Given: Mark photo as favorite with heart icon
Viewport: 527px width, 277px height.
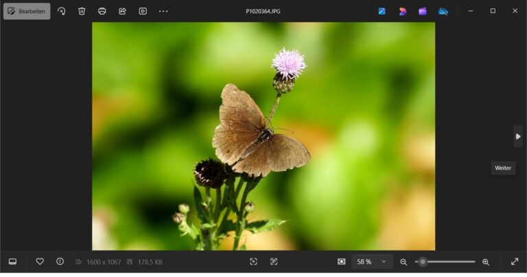Looking at the screenshot, I should [x=40, y=261].
